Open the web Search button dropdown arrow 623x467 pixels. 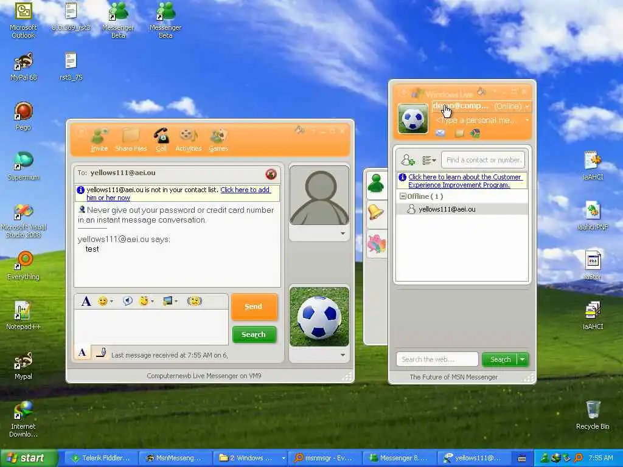click(x=523, y=359)
